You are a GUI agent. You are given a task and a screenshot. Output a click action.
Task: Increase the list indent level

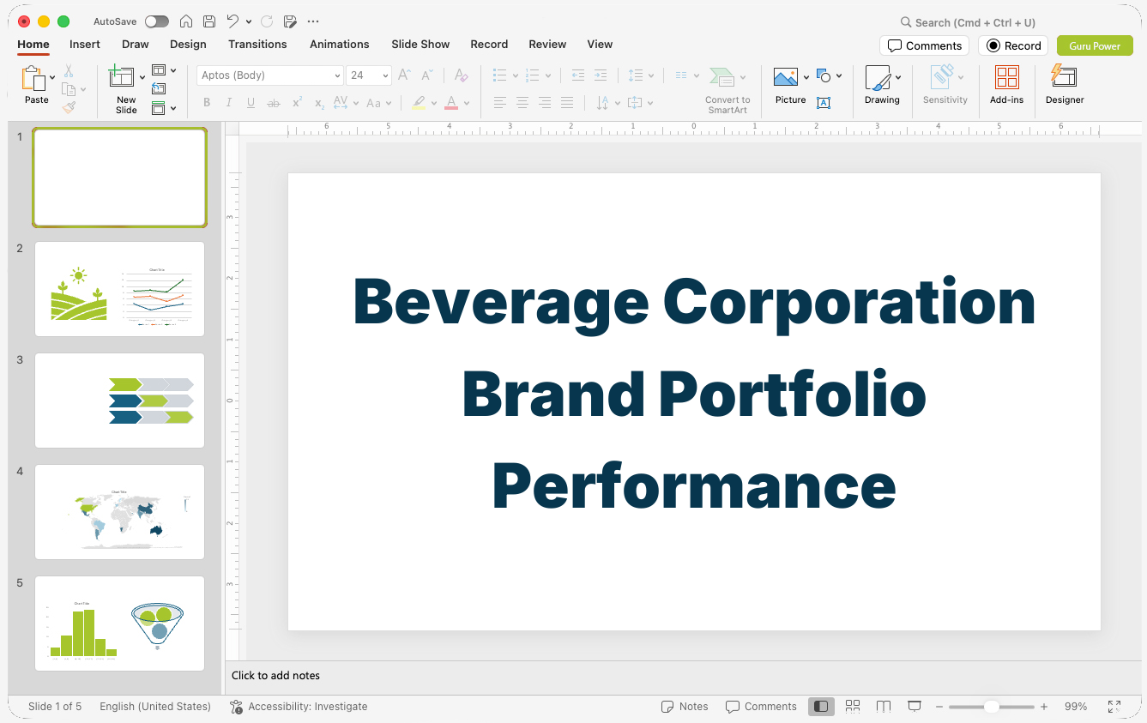tap(601, 75)
